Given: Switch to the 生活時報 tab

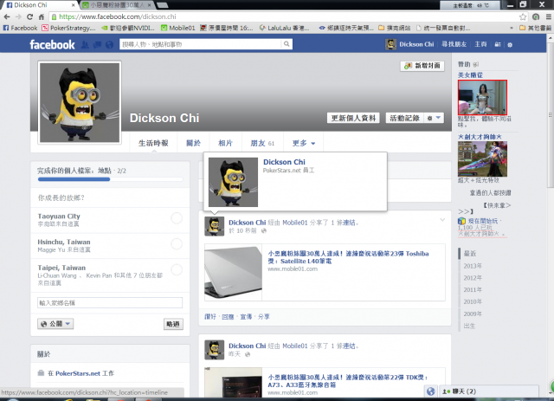Looking at the screenshot, I should coord(153,143).
